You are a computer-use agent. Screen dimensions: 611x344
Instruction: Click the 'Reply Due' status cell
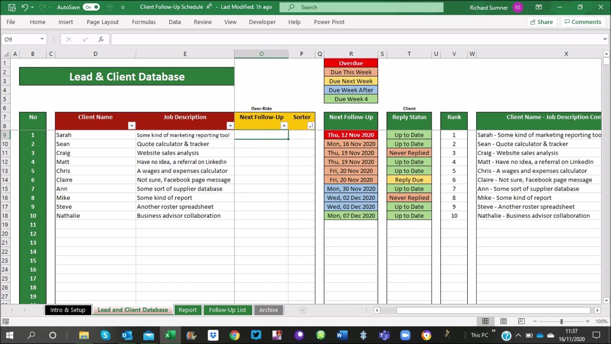click(409, 180)
